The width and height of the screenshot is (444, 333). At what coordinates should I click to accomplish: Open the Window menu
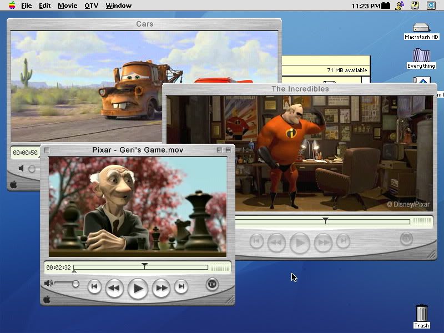click(118, 6)
